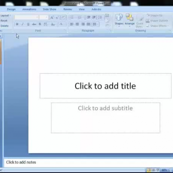Expand Paragraph dialog launcher
The image size is (173, 173).
tap(111, 31)
